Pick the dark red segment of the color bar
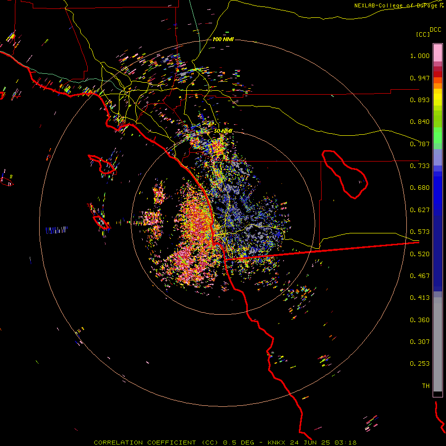This screenshot has height=446, width=446. click(438, 74)
